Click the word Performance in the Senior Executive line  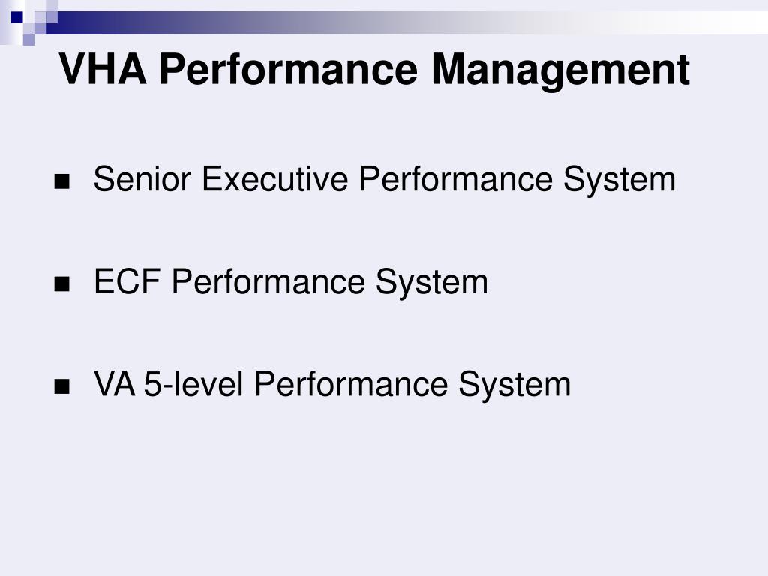[x=456, y=178]
